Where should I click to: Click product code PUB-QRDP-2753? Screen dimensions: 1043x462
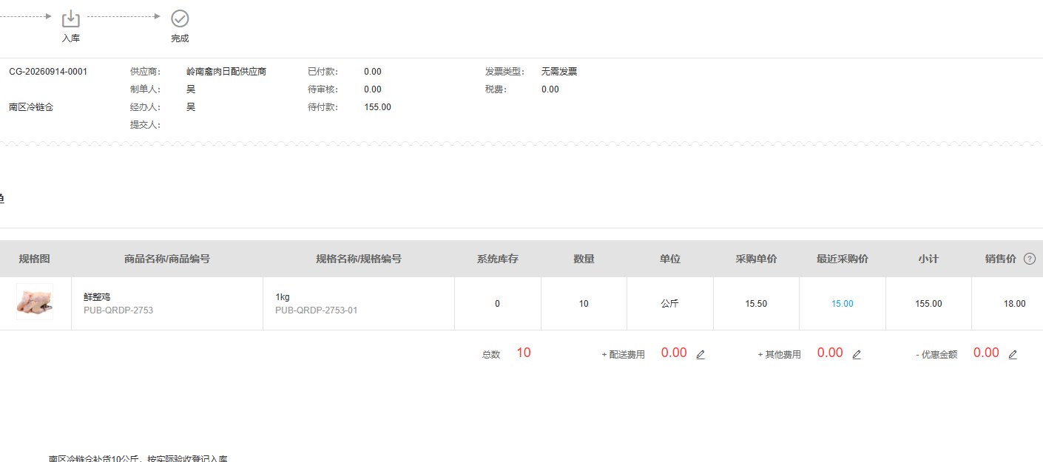118,310
